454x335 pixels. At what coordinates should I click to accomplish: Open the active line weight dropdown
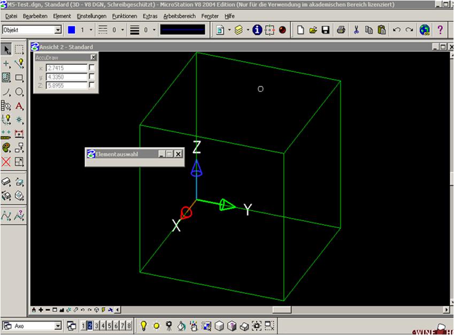[155, 31]
